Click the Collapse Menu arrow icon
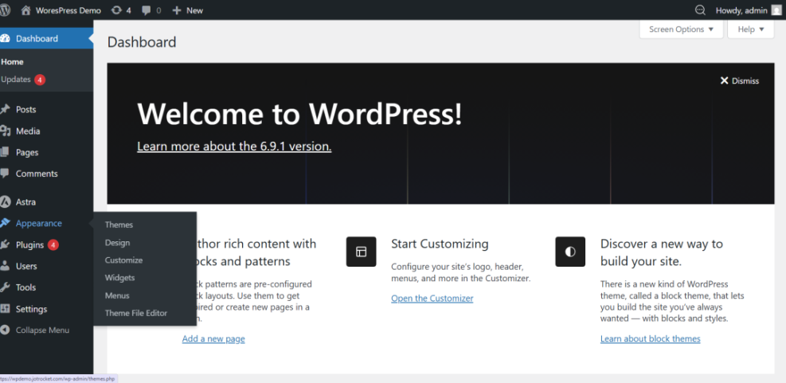This screenshot has width=786, height=383. click(x=5, y=330)
